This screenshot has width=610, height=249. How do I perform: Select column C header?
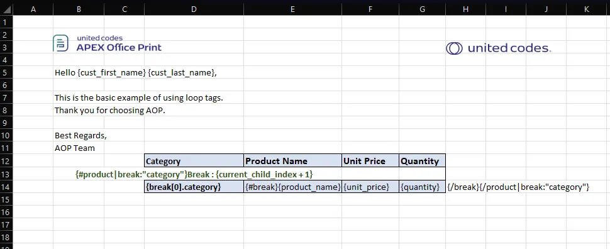click(x=124, y=9)
